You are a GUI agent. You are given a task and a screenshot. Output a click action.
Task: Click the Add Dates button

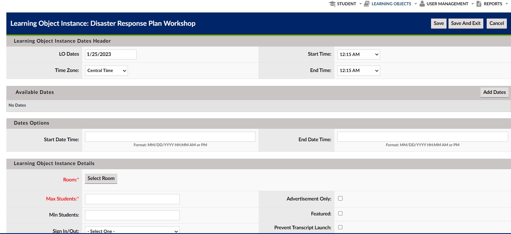pos(494,92)
